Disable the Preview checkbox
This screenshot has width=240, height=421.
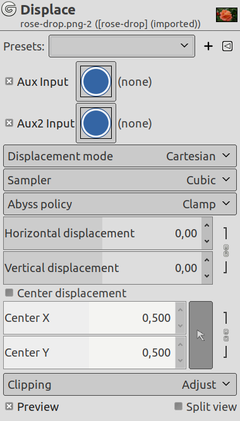(x=9, y=406)
